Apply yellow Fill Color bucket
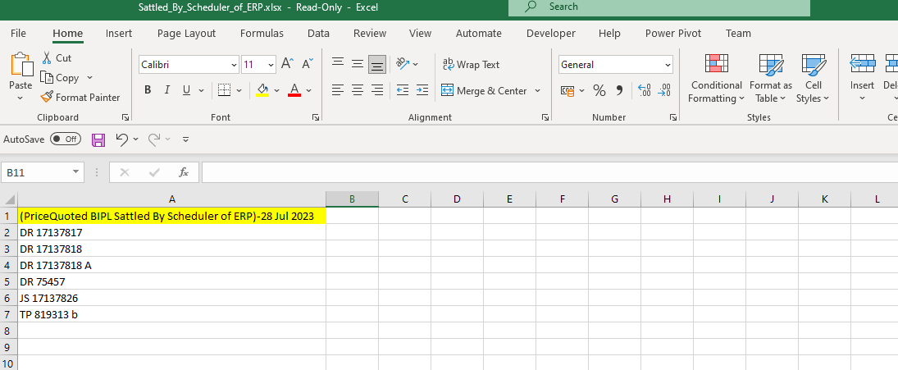Viewport: 898px width, 370px height. pos(263,90)
